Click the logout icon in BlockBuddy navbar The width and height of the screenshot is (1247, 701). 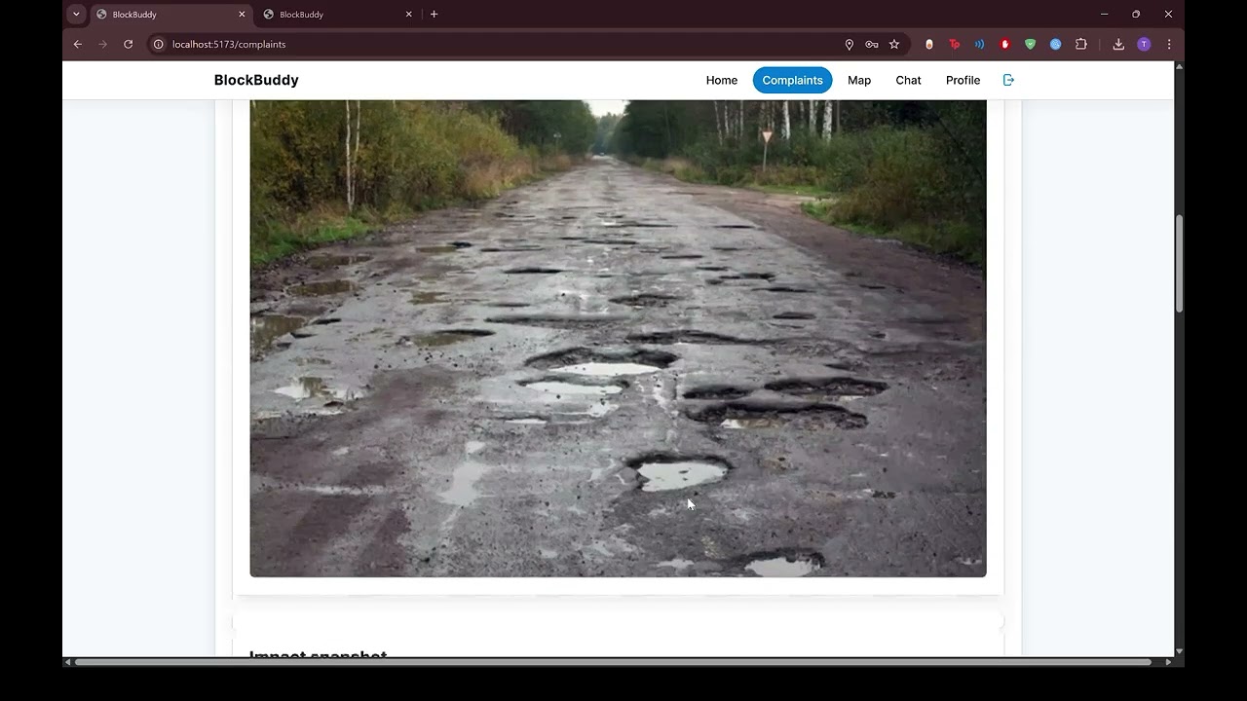coord(1008,80)
